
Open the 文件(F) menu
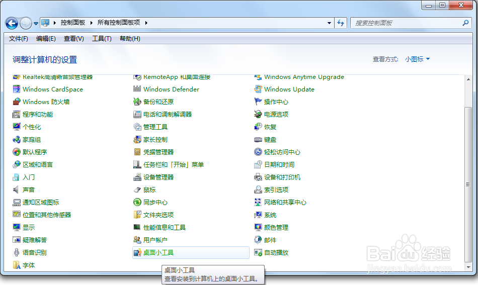pyautogui.click(x=18, y=39)
